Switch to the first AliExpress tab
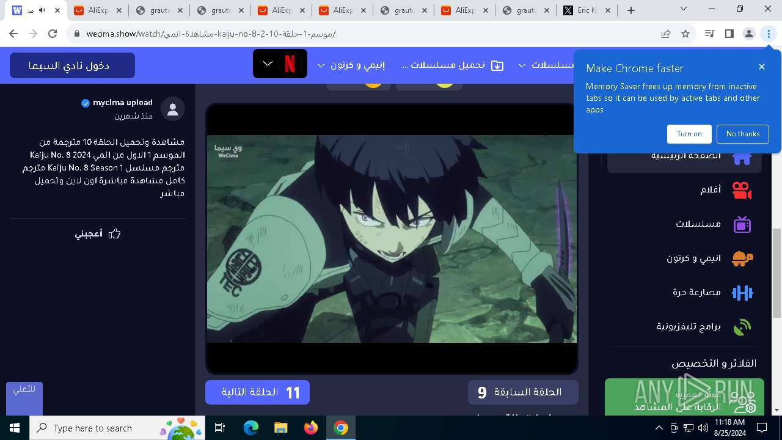Screen dimensions: 782x440 pos(98,10)
